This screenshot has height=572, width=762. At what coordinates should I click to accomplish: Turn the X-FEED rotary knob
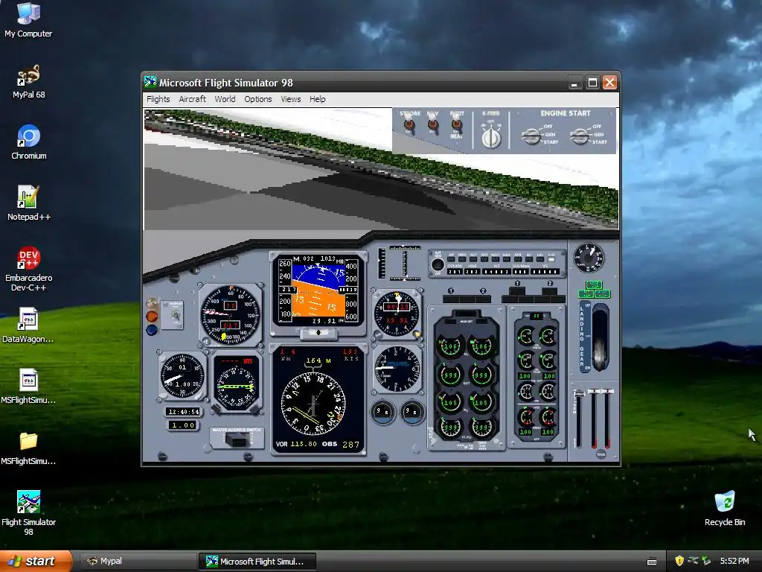(491, 137)
